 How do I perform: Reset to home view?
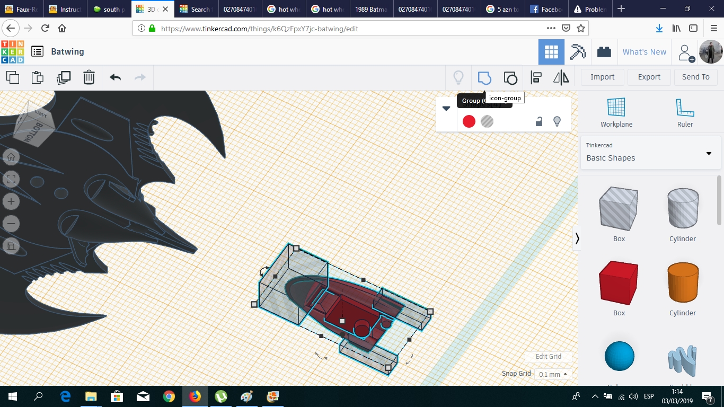tap(11, 157)
